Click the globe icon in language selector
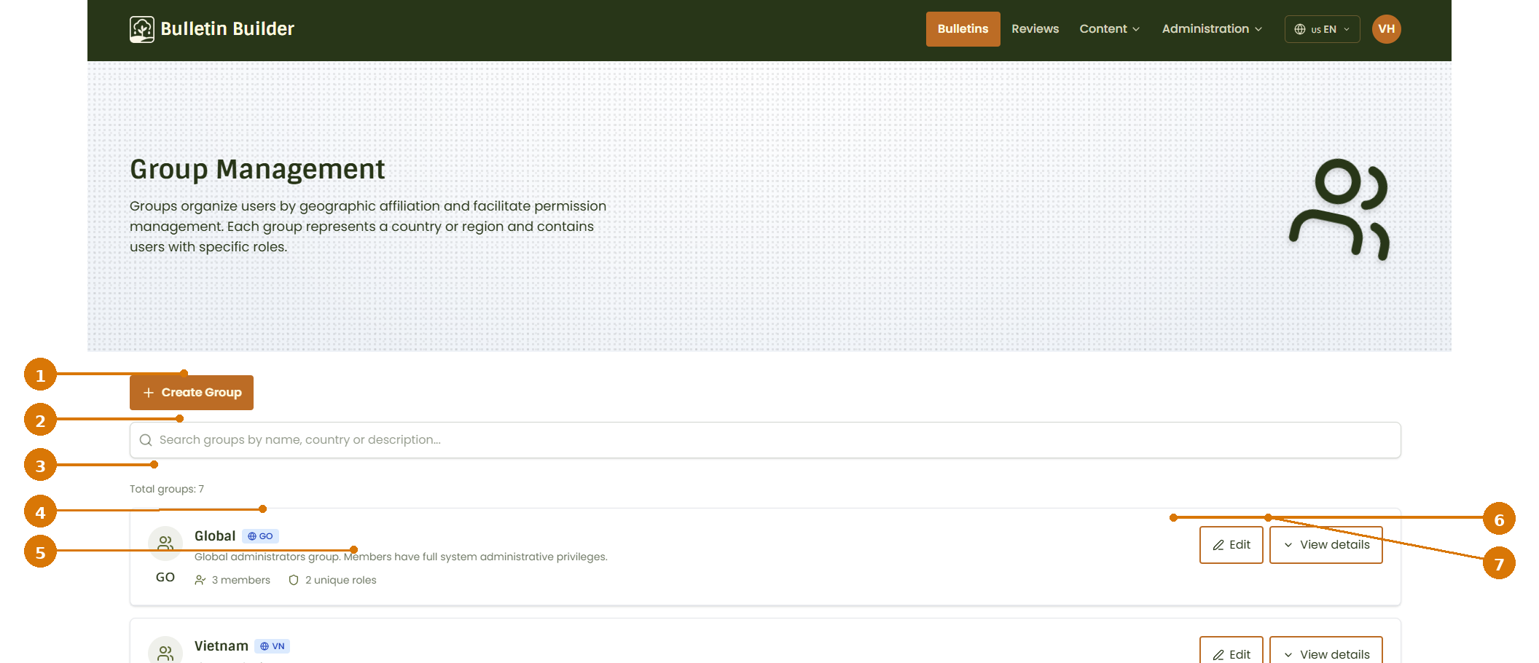1539x663 pixels. pyautogui.click(x=1300, y=29)
